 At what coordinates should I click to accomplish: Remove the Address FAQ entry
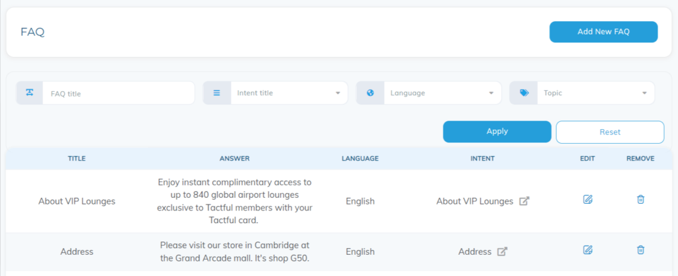640,250
